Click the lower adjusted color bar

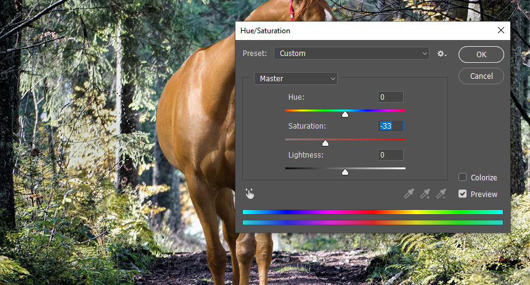(x=373, y=223)
